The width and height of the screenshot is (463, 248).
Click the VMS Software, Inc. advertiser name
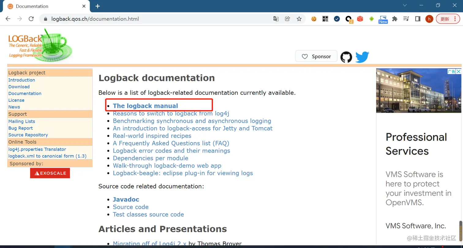tap(416, 226)
